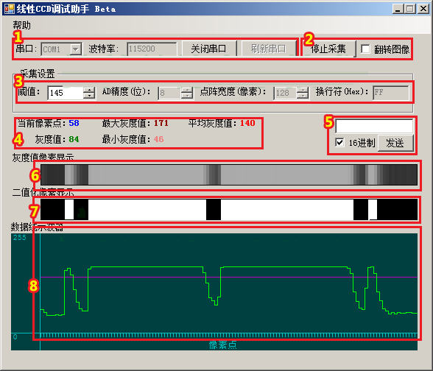Click the AD精度 field showing 8
The width and height of the screenshot is (433, 371).
(169, 93)
